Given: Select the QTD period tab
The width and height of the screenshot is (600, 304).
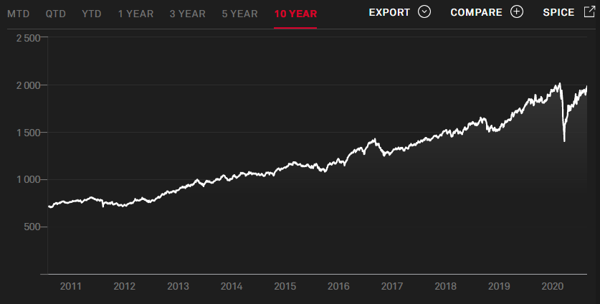Looking at the screenshot, I should (57, 13).
